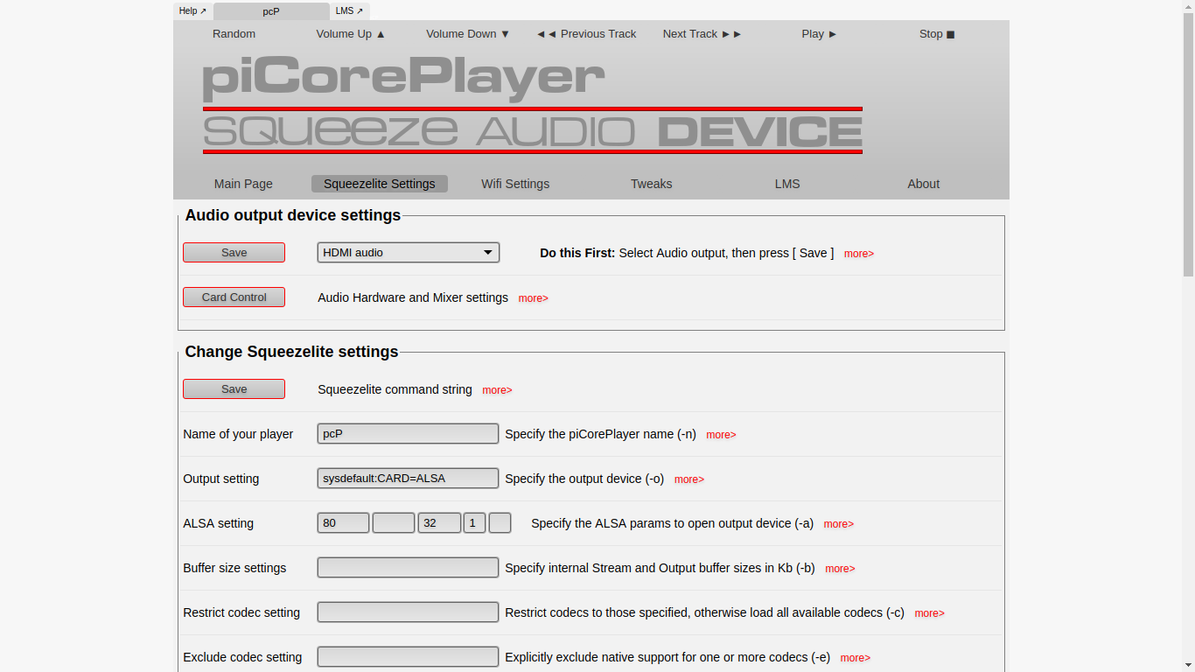Click the 'Change Squeezelite settings' heading

pyautogui.click(x=291, y=352)
